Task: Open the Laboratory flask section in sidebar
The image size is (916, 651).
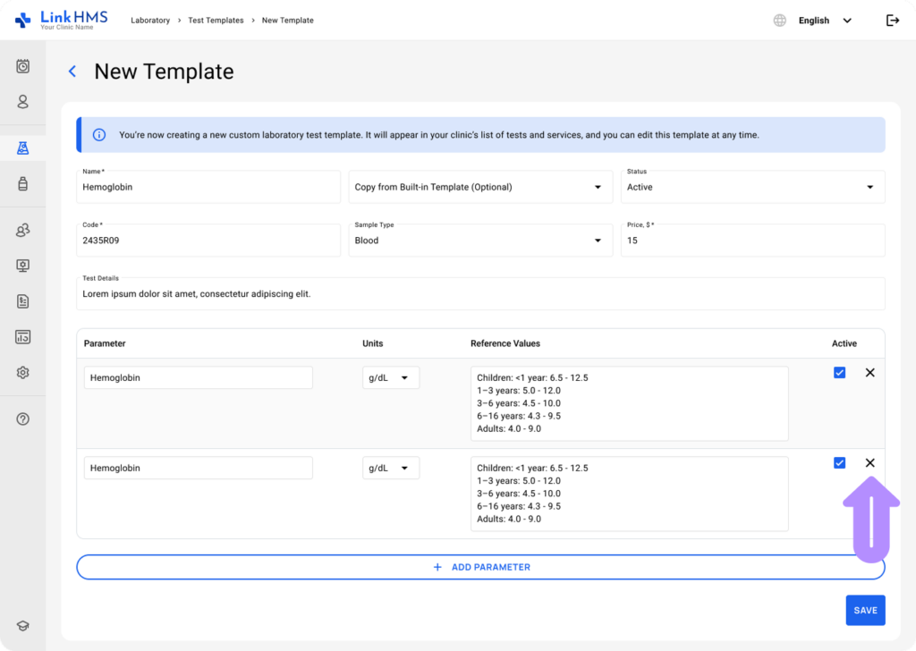Action: click(x=22, y=148)
